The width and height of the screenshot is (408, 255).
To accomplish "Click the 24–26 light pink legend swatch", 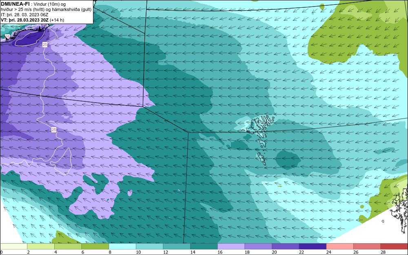I will (340, 246).
